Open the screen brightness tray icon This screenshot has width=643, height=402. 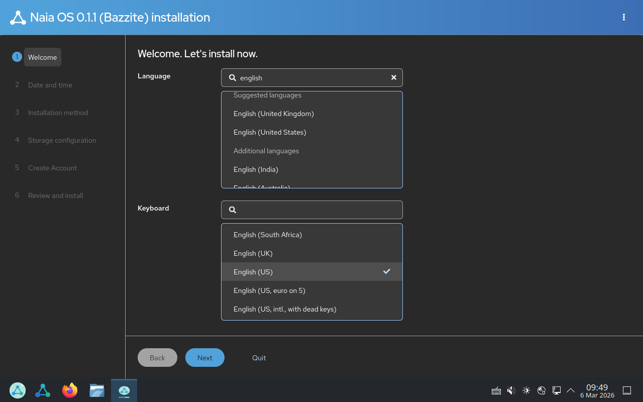[526, 390]
